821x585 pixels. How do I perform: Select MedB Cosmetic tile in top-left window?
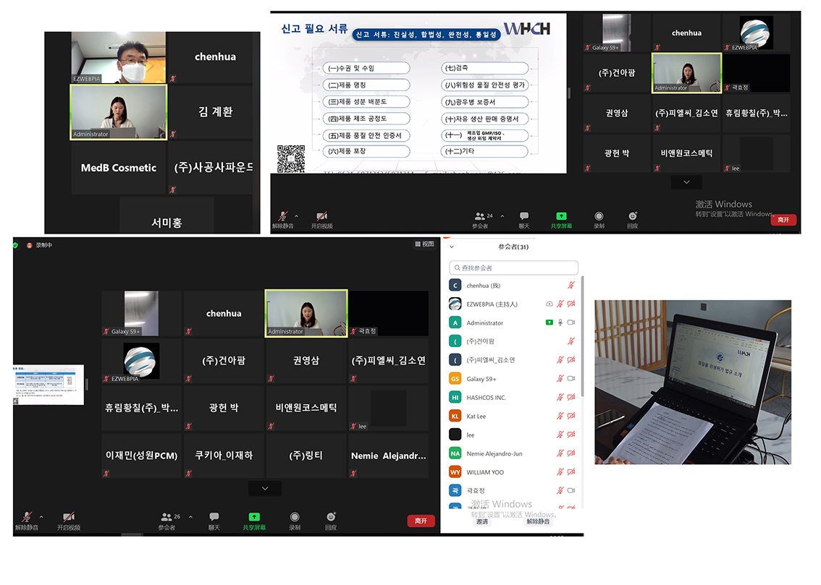118,167
